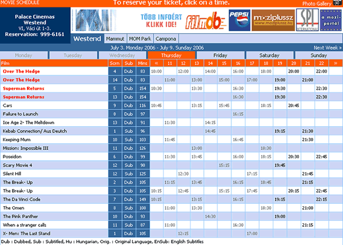
Task: Reserve Poseidon 20:30 showtime
Action: point(294,156)
